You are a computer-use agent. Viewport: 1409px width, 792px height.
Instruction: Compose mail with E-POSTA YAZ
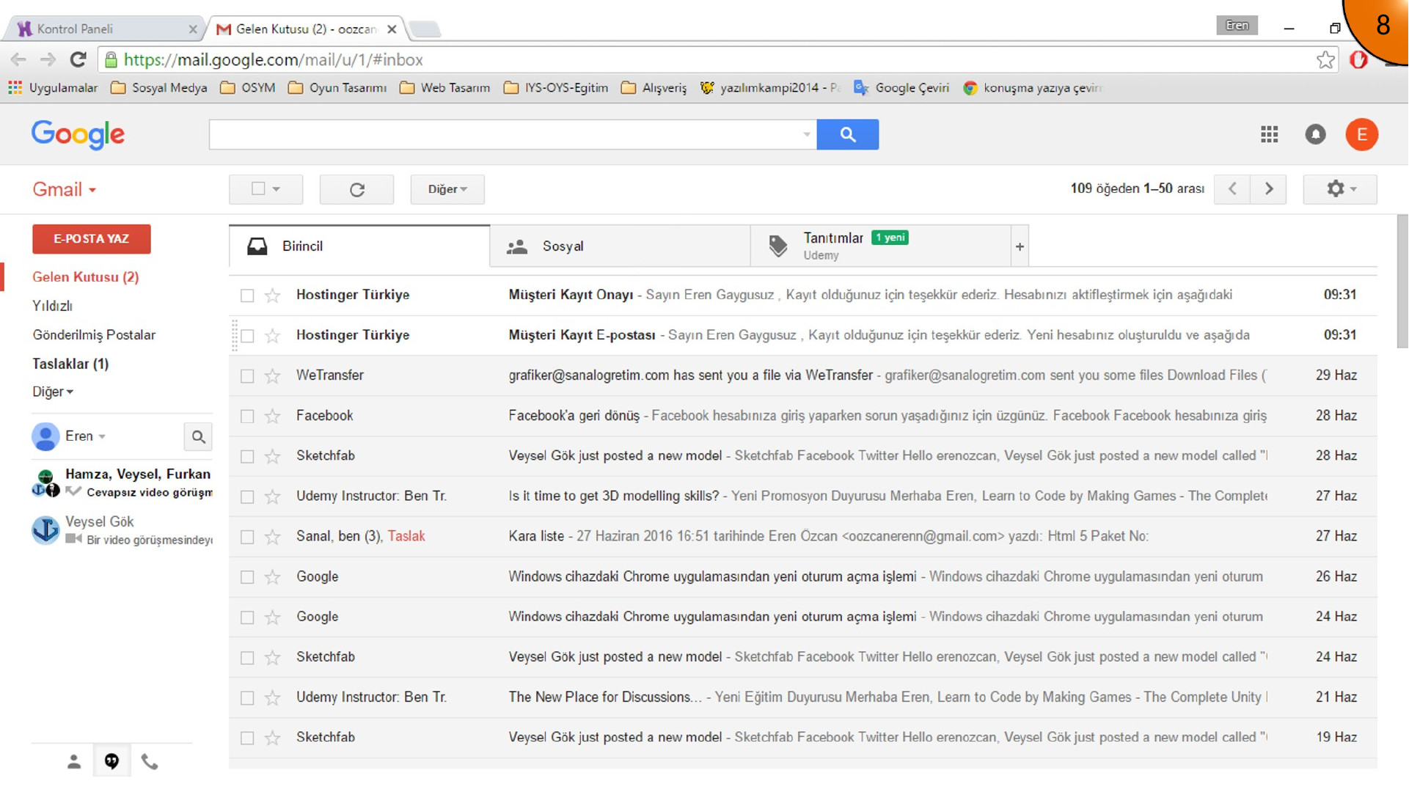pos(92,239)
